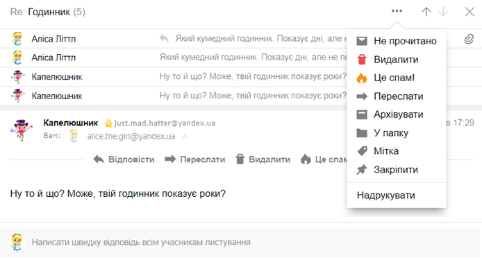Click the paperclip attachment icon
This screenshot has height=262, width=482.
tap(469, 39)
